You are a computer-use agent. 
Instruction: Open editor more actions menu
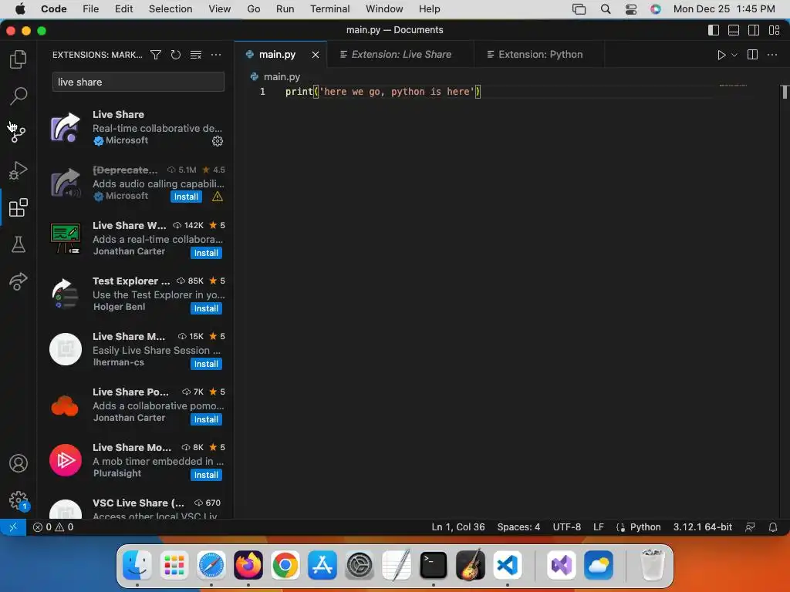771,55
